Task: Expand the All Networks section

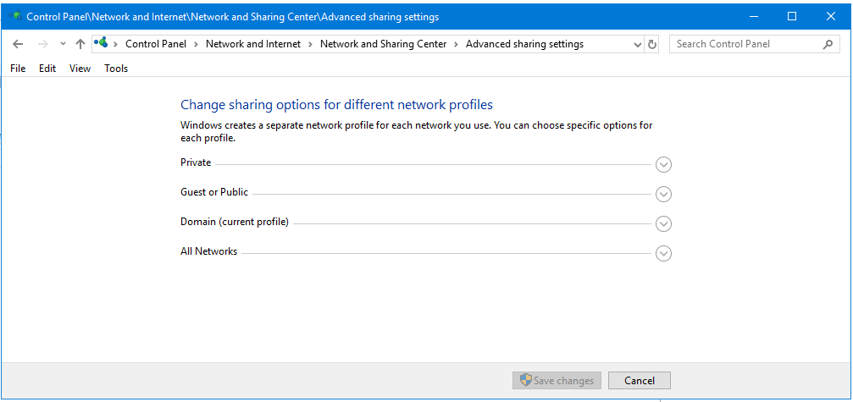Action: pos(663,253)
